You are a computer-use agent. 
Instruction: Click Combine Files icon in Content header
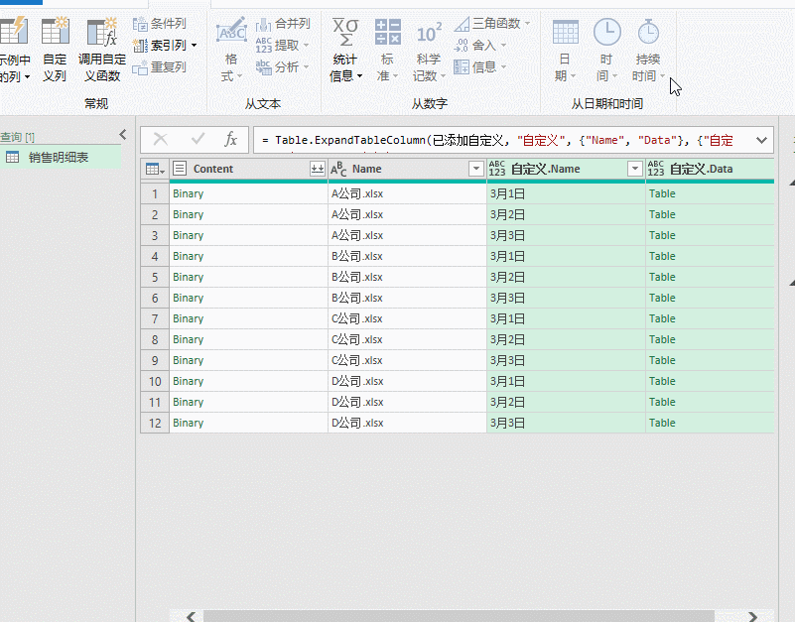pos(318,169)
